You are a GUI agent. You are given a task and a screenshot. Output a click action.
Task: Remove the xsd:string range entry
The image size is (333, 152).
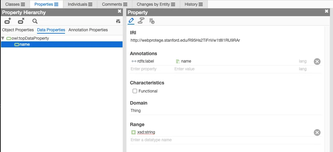pyautogui.click(x=317, y=132)
